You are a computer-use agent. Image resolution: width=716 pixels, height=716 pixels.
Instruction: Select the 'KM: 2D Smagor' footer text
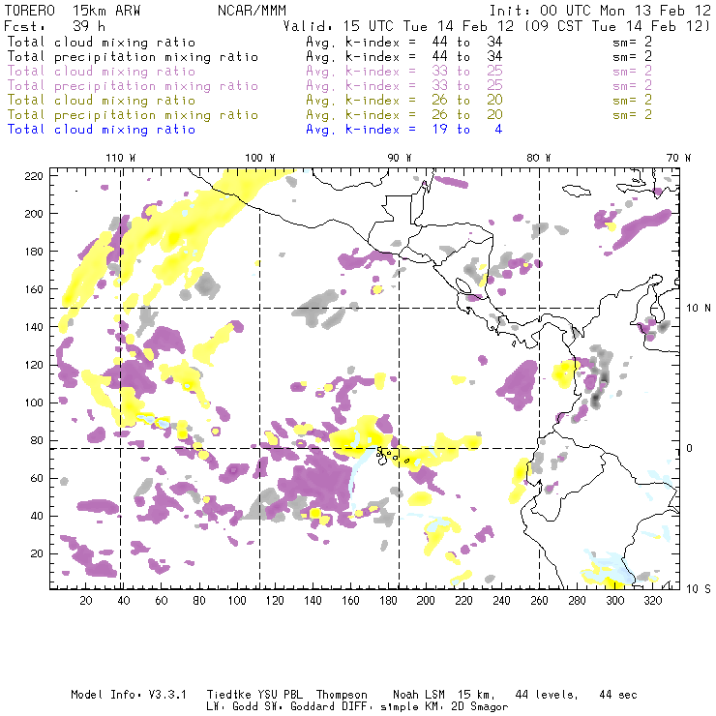464,707
